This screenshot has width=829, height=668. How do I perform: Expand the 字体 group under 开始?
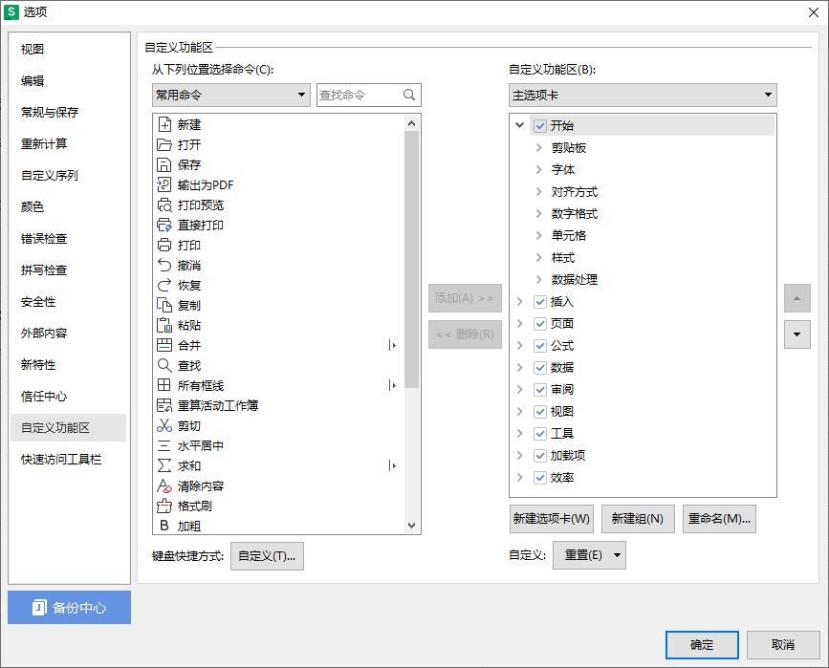tap(536, 169)
